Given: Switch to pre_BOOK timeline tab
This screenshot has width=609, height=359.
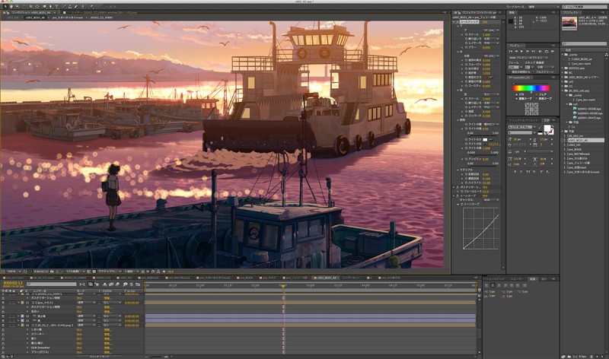Looking at the screenshot, I should click(x=247, y=278).
